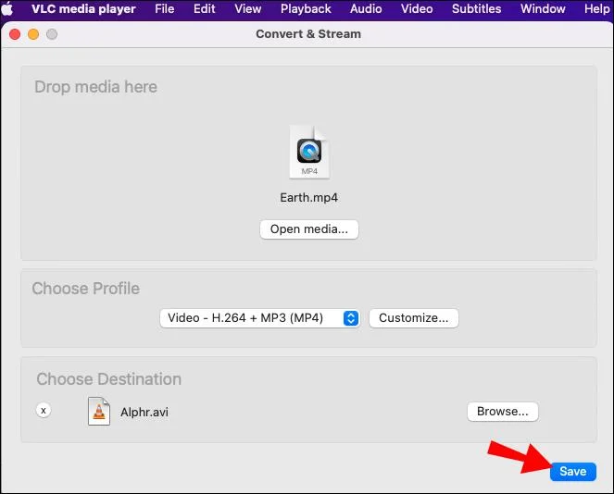This screenshot has height=494, width=614.
Task: Click the VLC cone file icon
Action: coord(99,411)
